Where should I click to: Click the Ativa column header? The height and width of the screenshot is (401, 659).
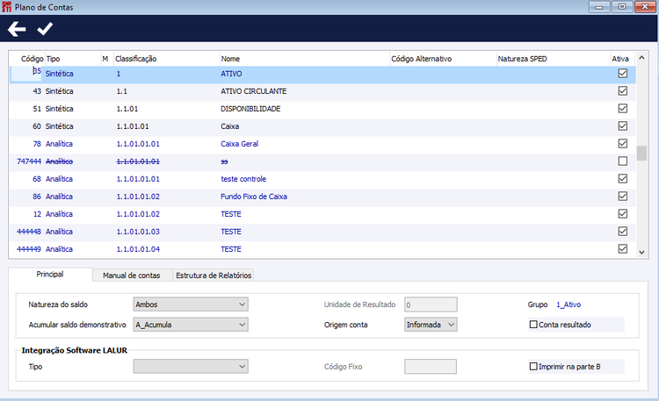(620, 59)
